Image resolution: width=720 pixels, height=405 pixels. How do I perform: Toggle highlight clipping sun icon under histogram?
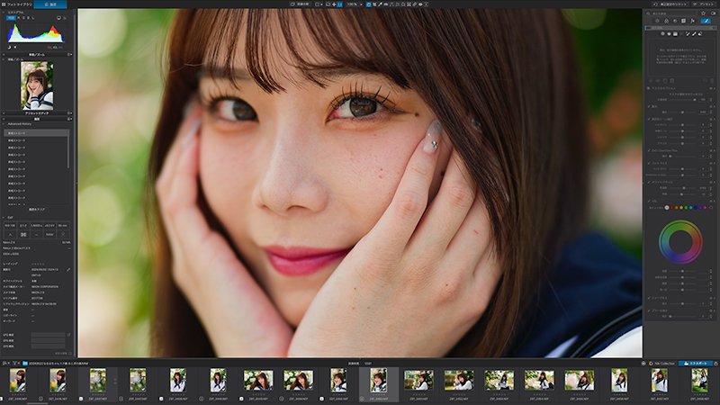point(15,47)
